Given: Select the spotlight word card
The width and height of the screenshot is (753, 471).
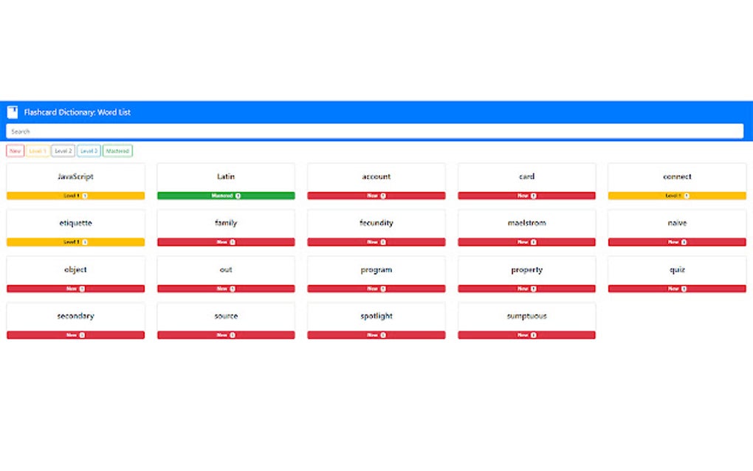Looking at the screenshot, I should point(376,320).
